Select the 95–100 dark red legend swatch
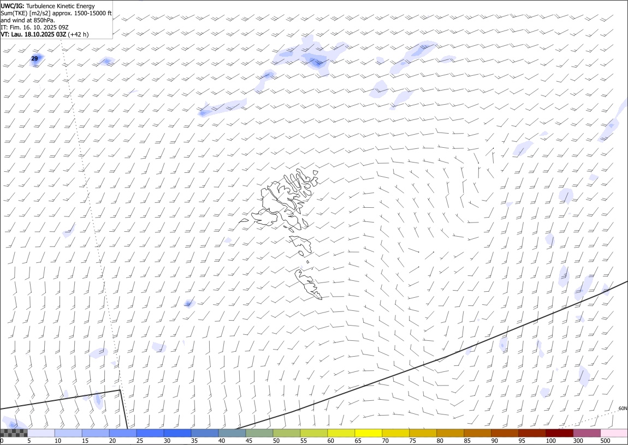This screenshot has height=445, width=628. click(x=532, y=433)
